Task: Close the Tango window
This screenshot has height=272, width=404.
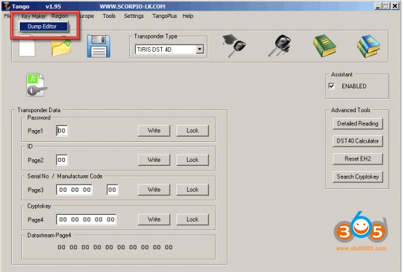Action: click(x=395, y=6)
